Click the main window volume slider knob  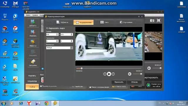[x=160, y=68]
